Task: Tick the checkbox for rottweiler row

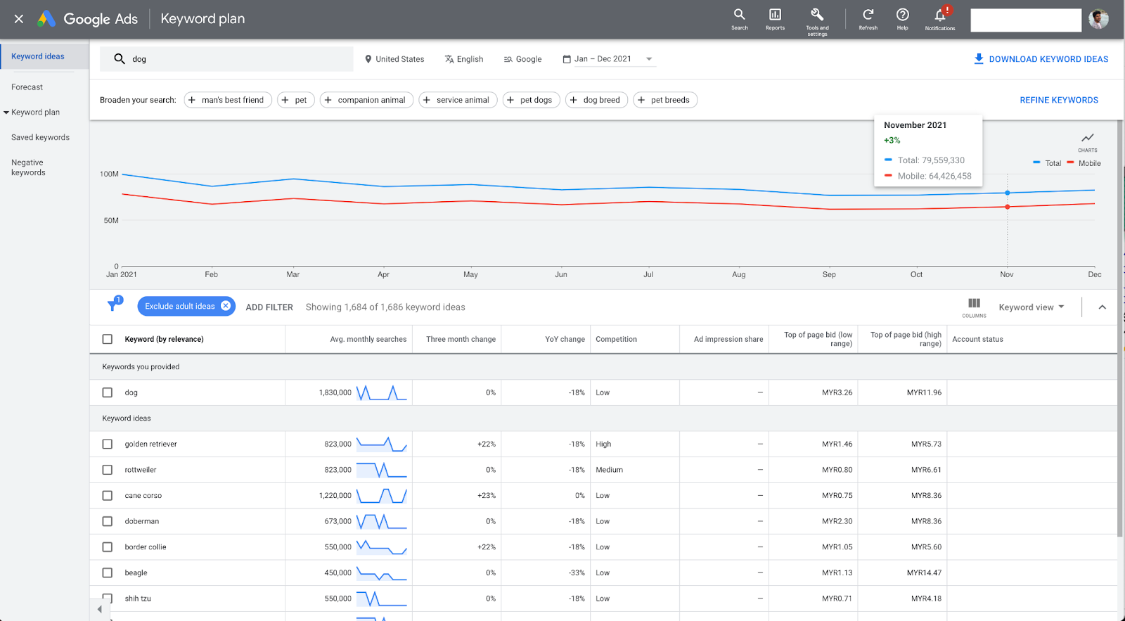Action: coord(108,470)
